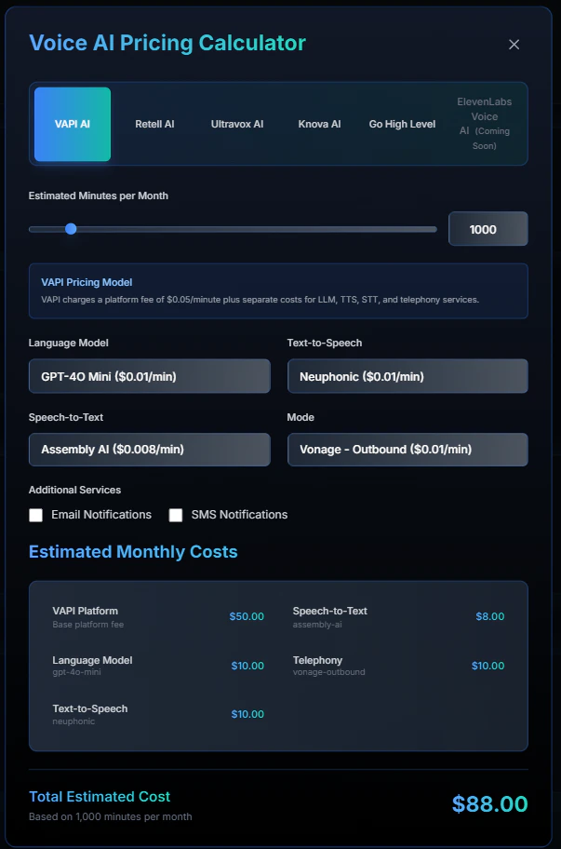Dismiss the calculator with the X button
This screenshot has height=849, width=561.
point(514,44)
